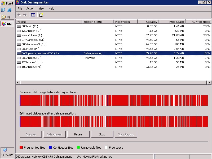Click the network connection tray icon

tap(5, 150)
